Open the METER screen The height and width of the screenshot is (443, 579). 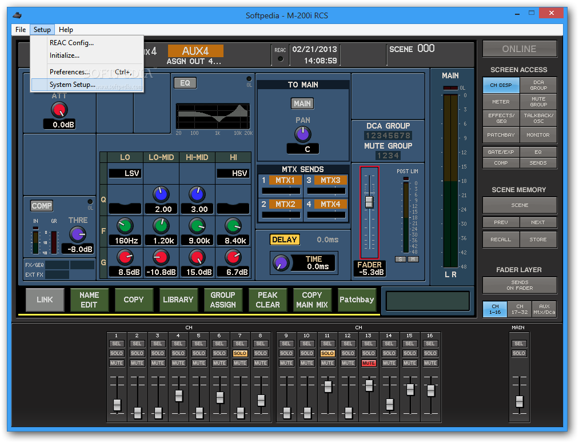click(x=501, y=102)
